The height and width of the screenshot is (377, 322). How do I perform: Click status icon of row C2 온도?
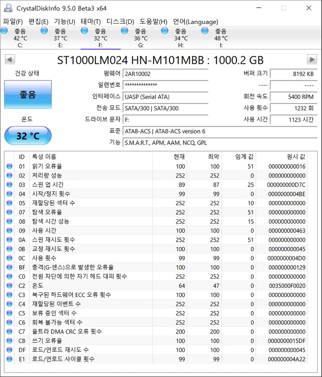pyautogui.click(x=9, y=286)
